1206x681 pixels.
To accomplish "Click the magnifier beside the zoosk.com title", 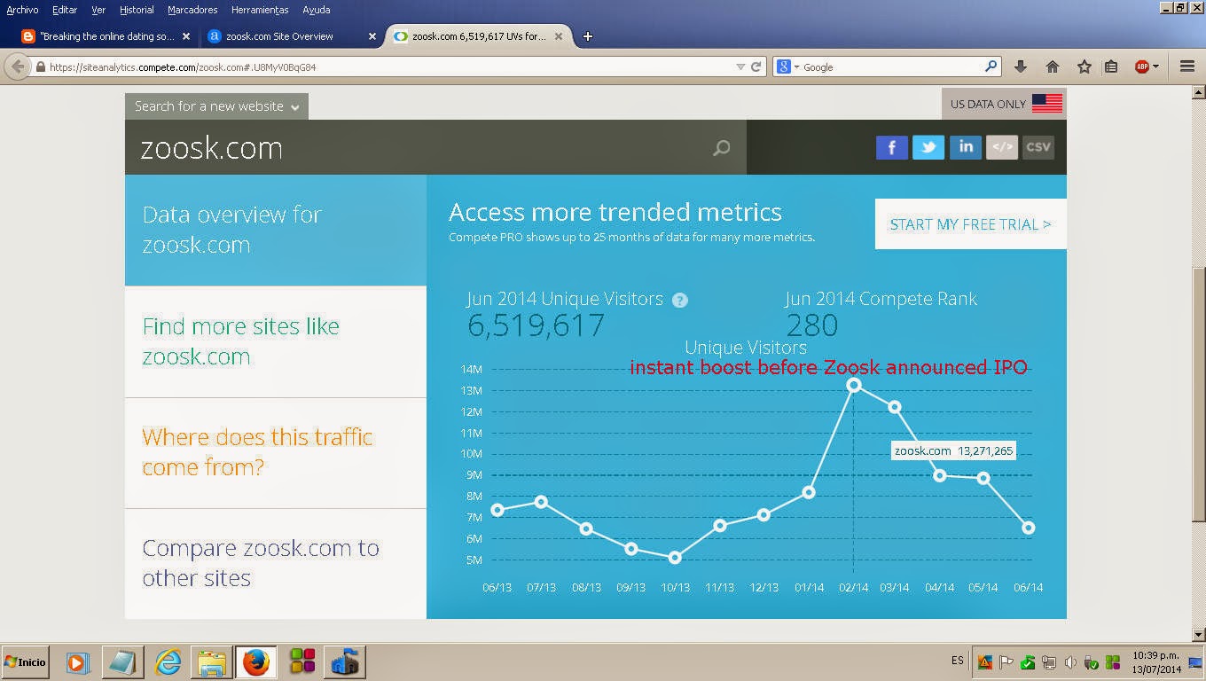I will [722, 148].
